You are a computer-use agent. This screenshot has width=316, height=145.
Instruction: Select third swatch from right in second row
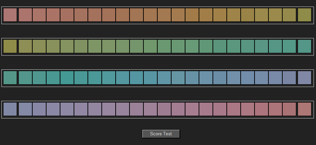275,46
